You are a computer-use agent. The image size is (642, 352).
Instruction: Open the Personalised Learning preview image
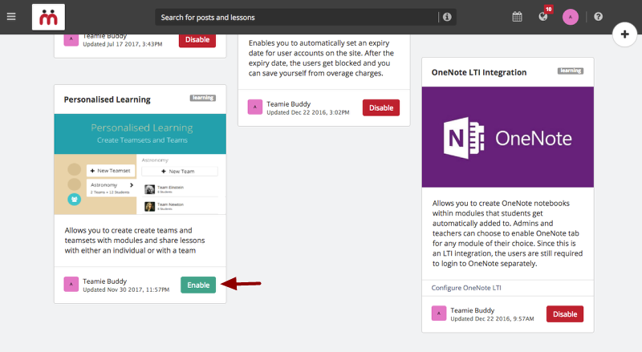(x=140, y=164)
